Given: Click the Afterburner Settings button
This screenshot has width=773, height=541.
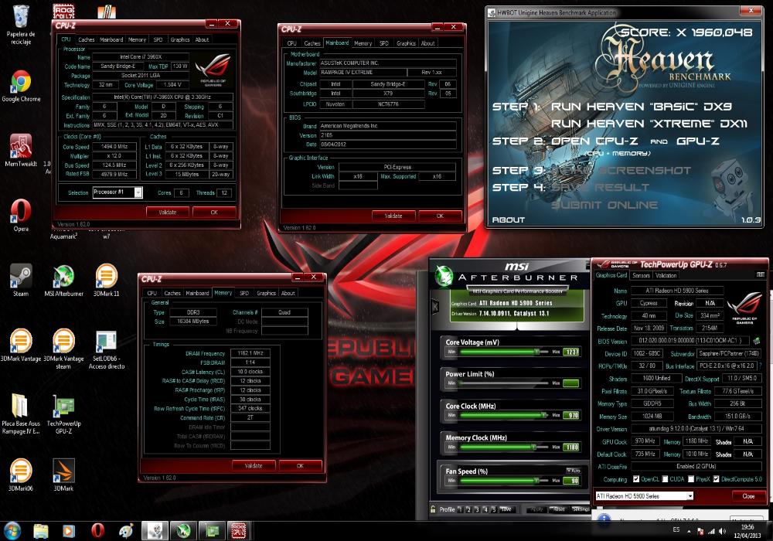Looking at the screenshot, I should (581, 509).
